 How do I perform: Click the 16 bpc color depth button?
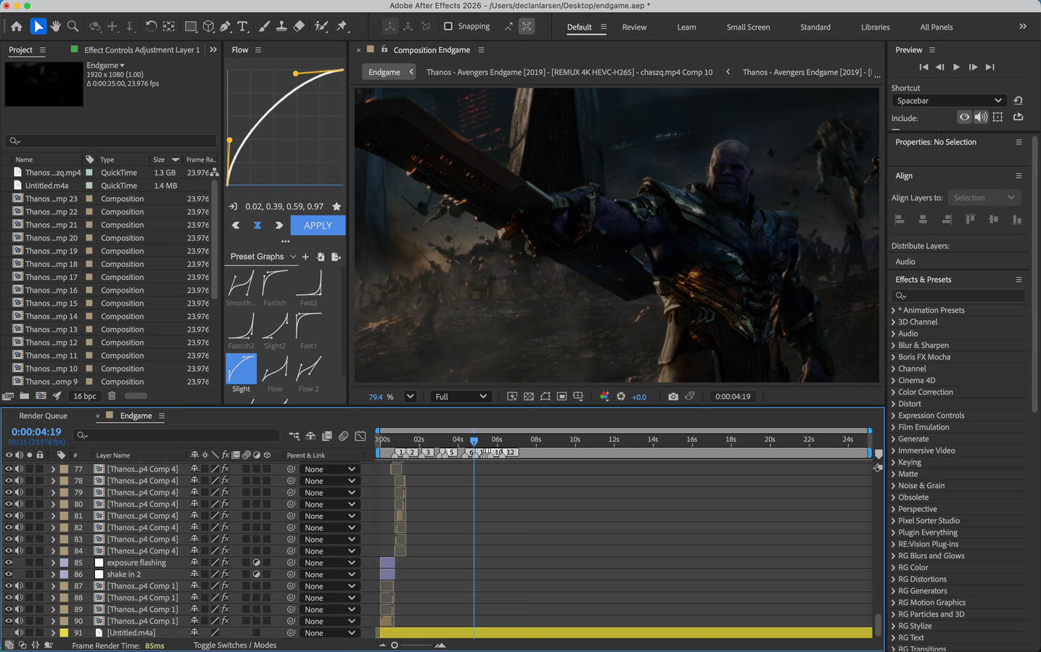[x=85, y=396]
